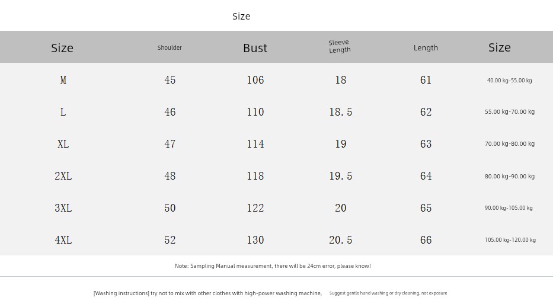This screenshot has width=553, height=307.
Task: Select the 4XL size row label
Action: coord(63,240)
